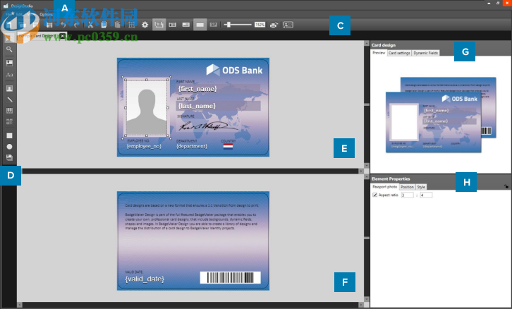Image resolution: width=512 pixels, height=309 pixels.
Task: Select the Zoom magnifier tool
Action: (x=9, y=49)
